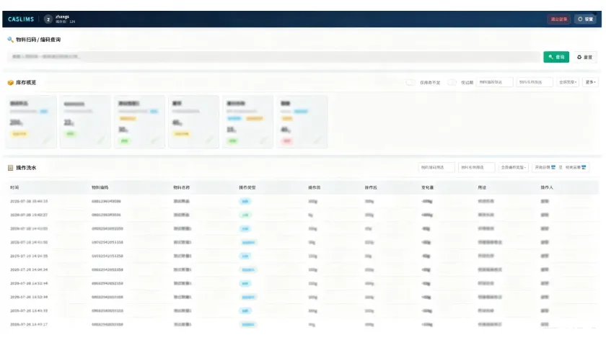This screenshot has width=606, height=340.
Task: Click the 用途 column header
Action: pos(482,187)
